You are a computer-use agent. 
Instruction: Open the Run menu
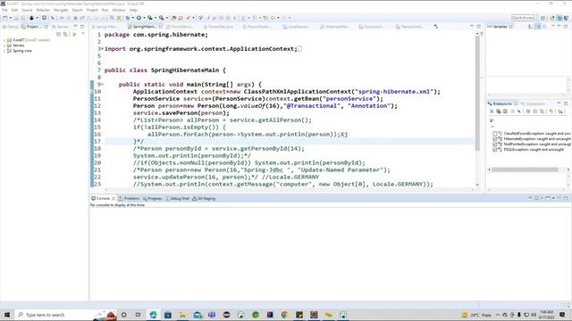[105, 10]
